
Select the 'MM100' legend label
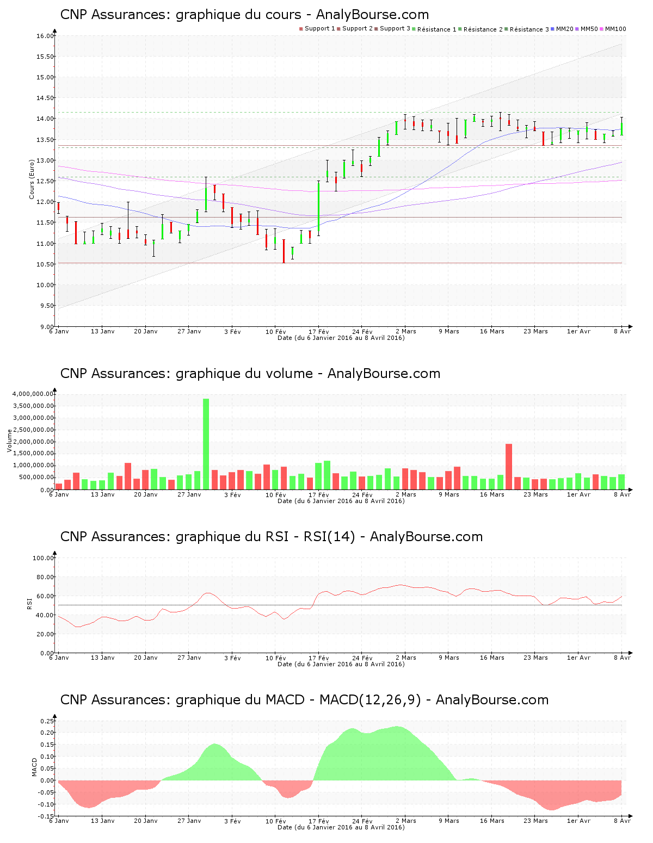(x=615, y=29)
